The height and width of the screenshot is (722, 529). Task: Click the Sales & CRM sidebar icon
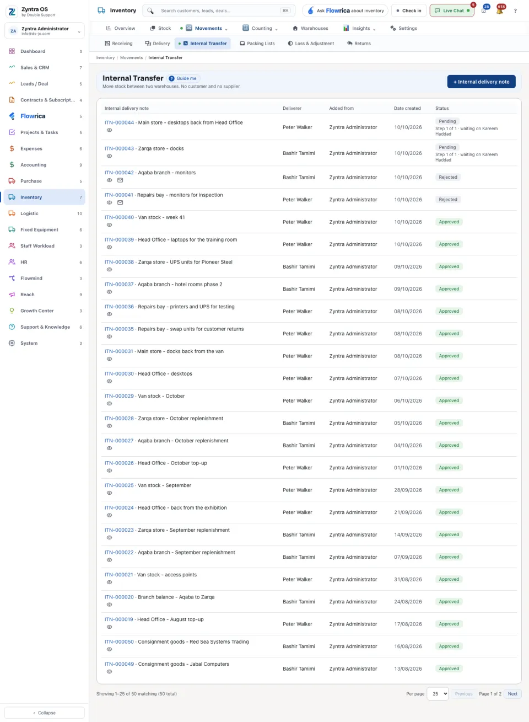pyautogui.click(x=12, y=67)
